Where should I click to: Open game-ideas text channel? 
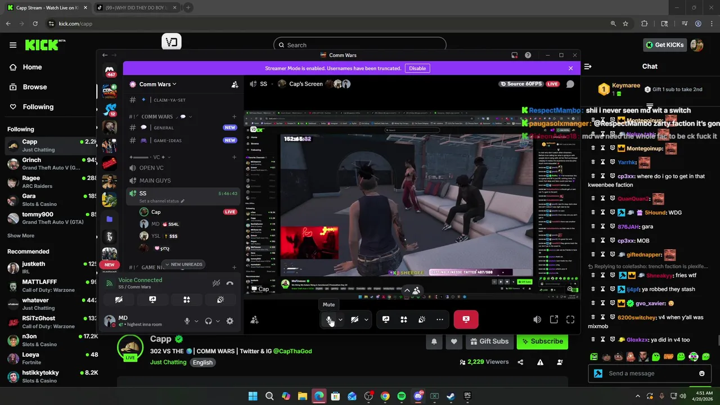tap(184, 140)
